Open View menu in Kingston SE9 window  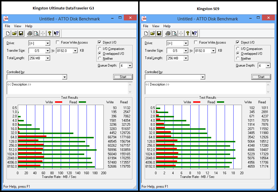click(156, 26)
